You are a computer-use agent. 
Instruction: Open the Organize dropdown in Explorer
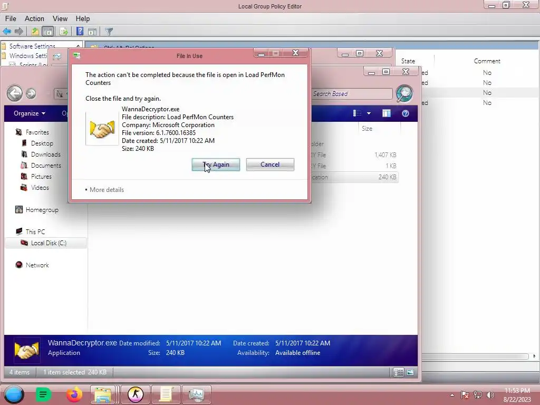pos(30,113)
